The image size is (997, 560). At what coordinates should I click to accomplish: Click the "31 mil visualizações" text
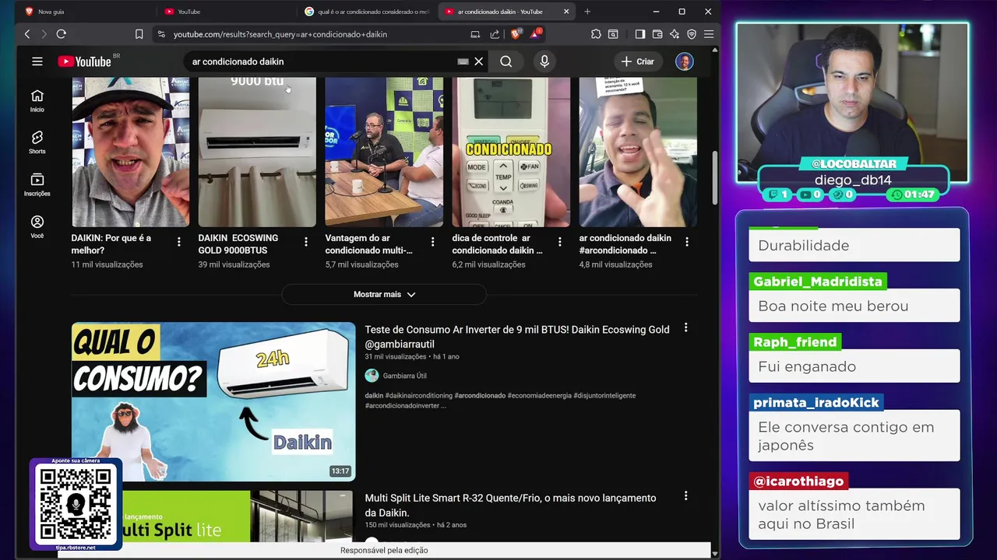[x=395, y=356]
